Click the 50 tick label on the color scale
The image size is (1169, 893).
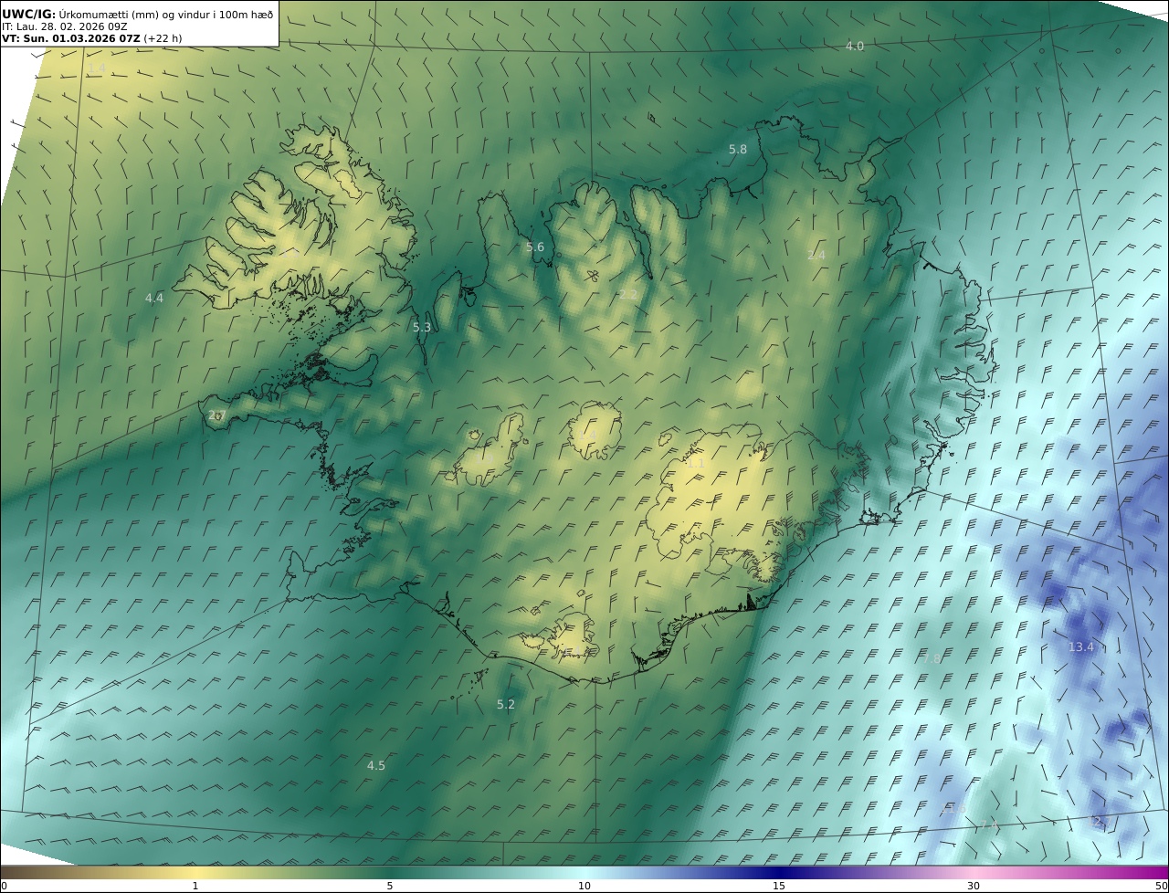(1161, 886)
